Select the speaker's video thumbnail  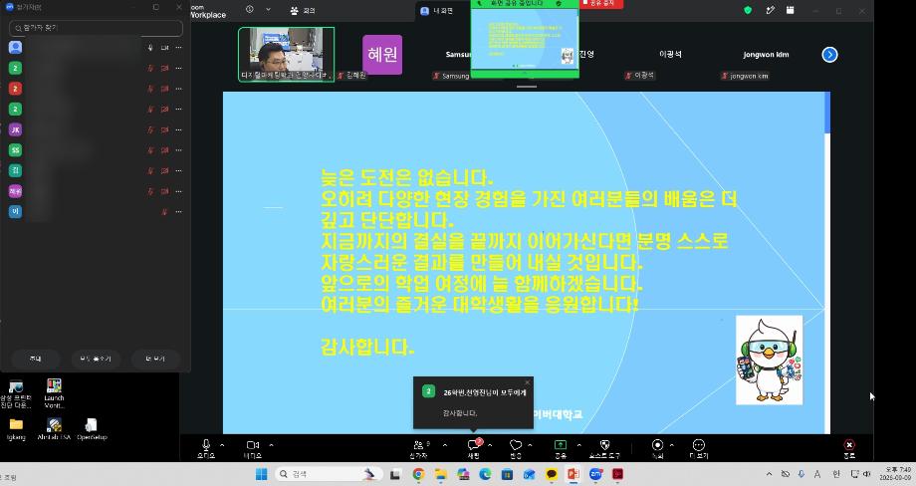[x=287, y=55]
